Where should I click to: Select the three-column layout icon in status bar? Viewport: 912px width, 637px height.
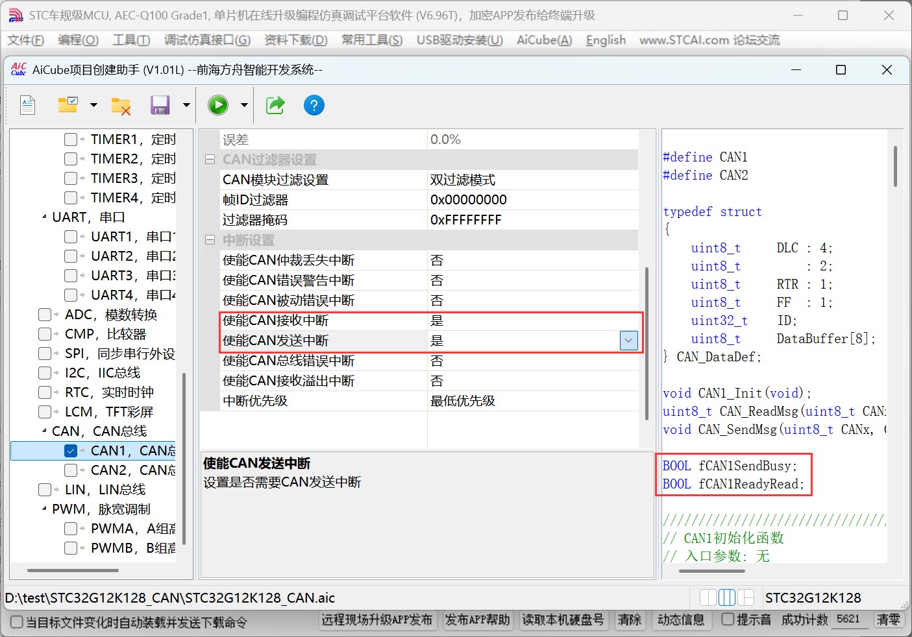727,597
